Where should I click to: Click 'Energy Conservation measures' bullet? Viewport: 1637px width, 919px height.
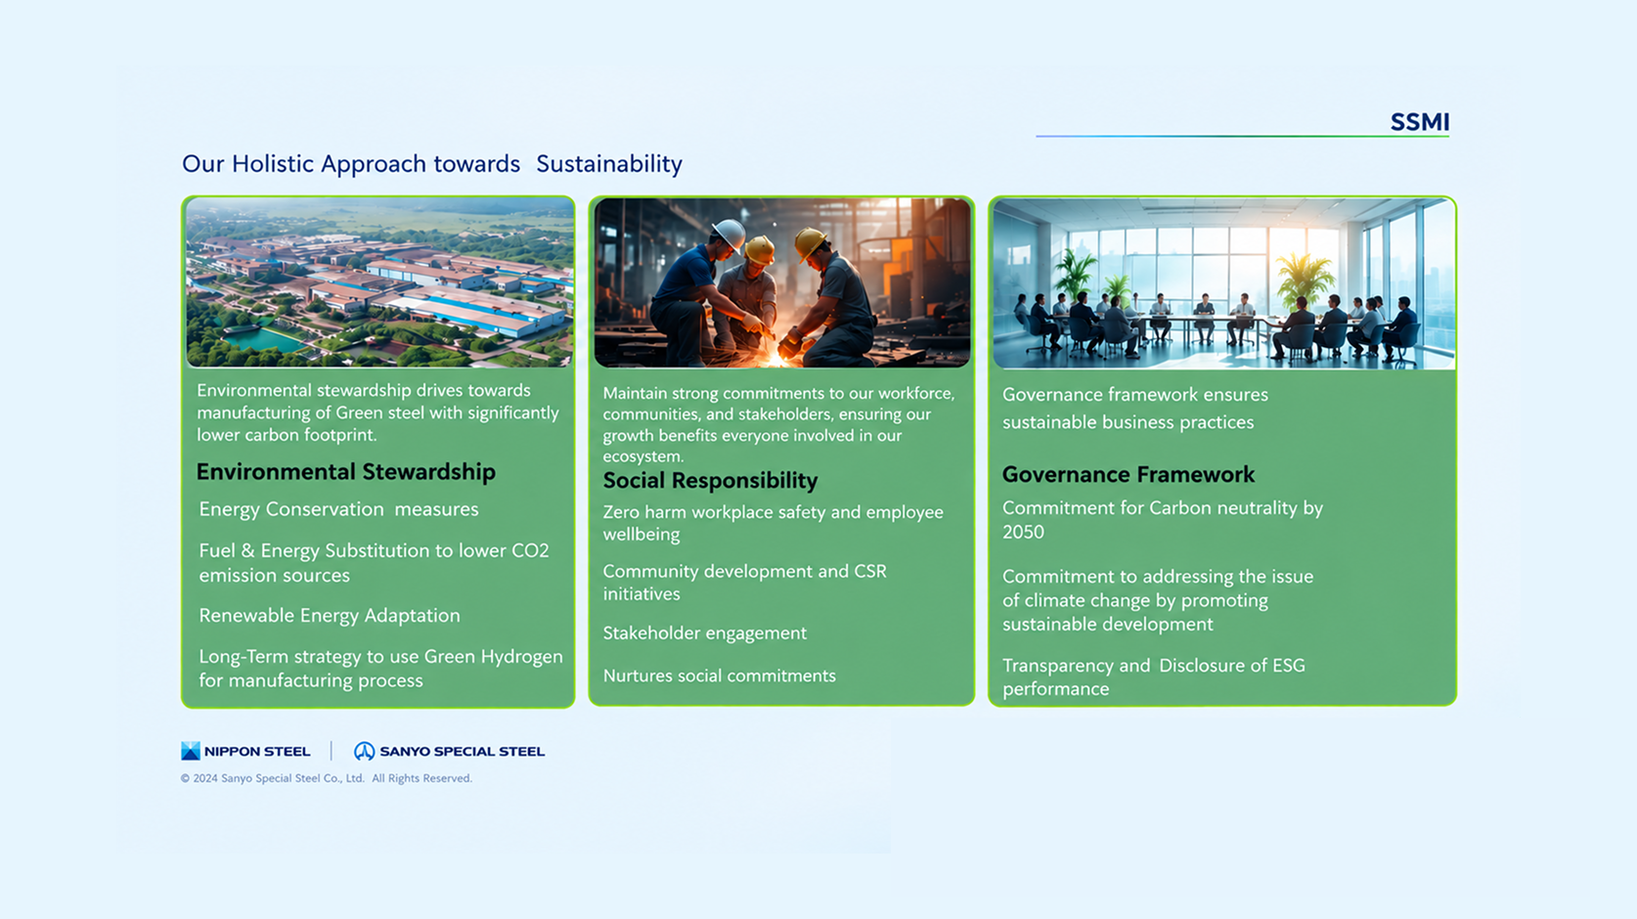click(x=338, y=509)
